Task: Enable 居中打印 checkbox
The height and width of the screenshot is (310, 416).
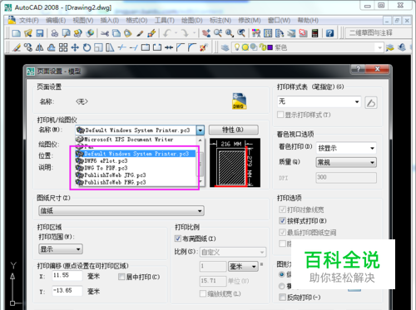Action: (x=121, y=277)
